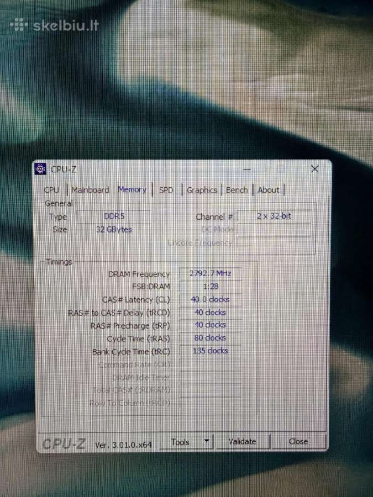The width and height of the screenshot is (373, 497).
Task: Click the FSB:DRAM label
Action: click(151, 287)
